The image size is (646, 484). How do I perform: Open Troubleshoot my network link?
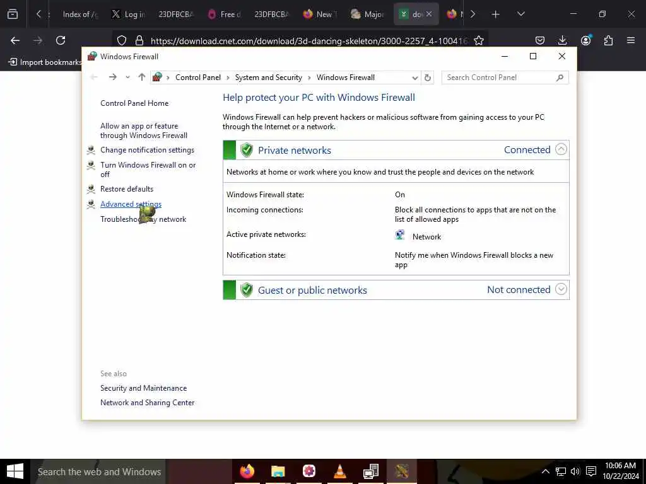(143, 219)
